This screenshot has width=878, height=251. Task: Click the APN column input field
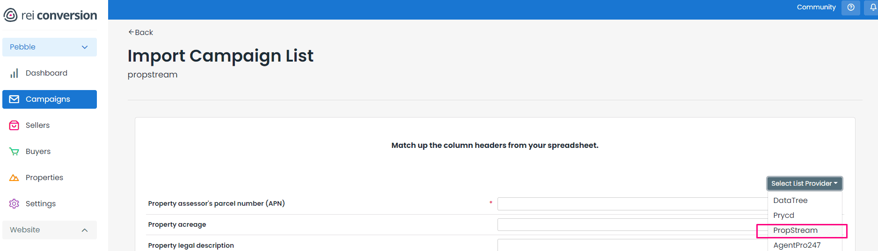point(632,204)
